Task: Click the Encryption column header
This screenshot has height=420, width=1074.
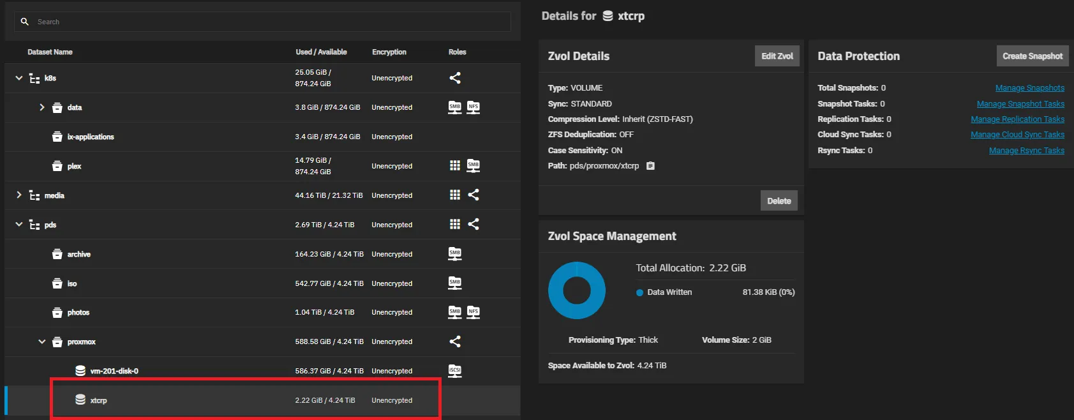Action: (x=389, y=52)
